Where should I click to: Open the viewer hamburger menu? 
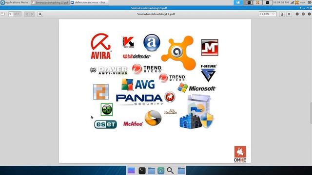click(x=289, y=14)
